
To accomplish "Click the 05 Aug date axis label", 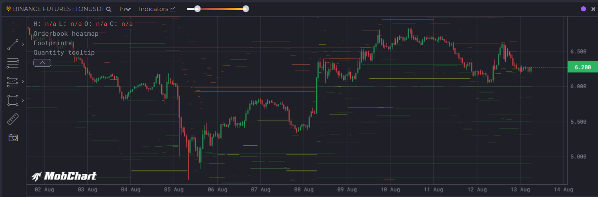I will [x=173, y=190].
